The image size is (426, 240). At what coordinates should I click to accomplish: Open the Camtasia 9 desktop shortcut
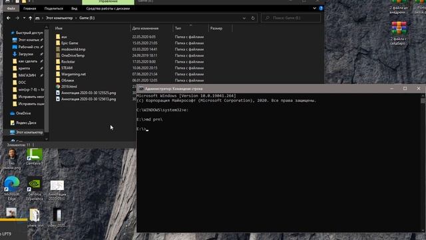click(x=35, y=157)
